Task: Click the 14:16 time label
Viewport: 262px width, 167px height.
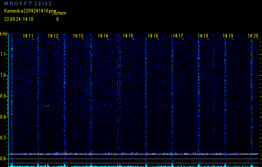Action: [153, 36]
